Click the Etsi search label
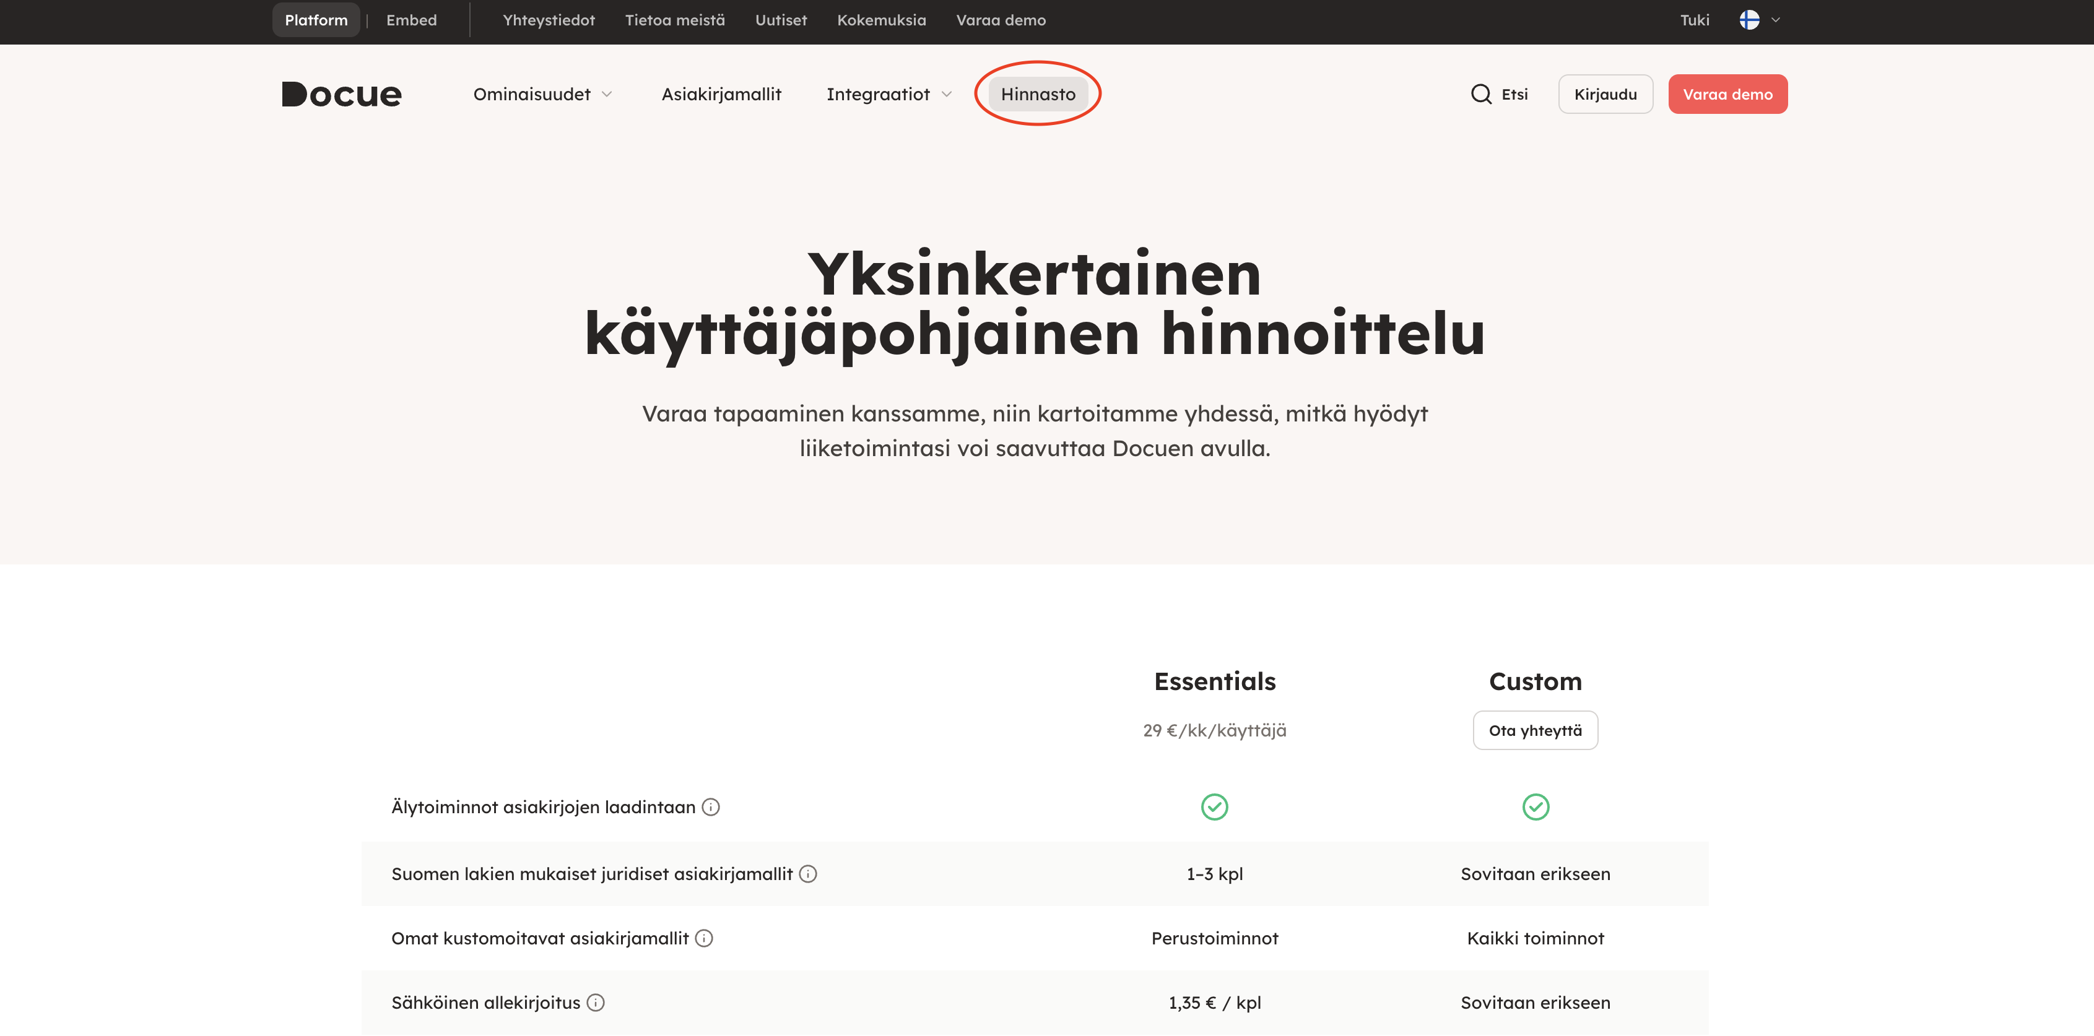2094x1036 pixels. pos(1514,94)
